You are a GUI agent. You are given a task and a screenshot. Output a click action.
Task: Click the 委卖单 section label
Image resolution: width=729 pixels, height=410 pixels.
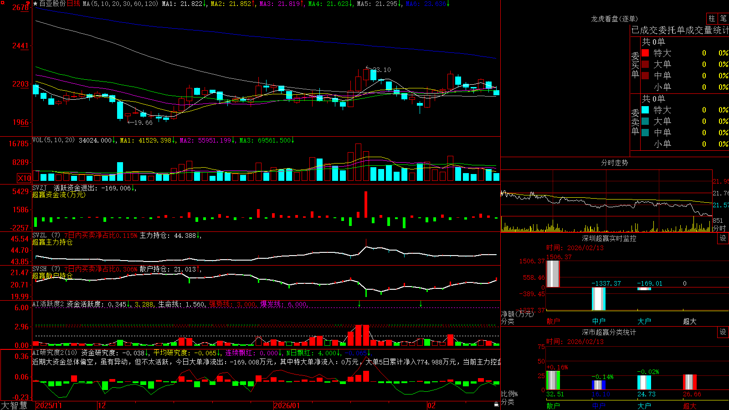click(635, 122)
